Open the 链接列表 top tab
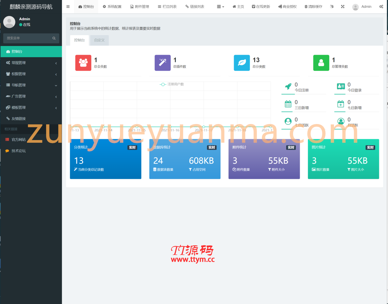 point(195,7)
